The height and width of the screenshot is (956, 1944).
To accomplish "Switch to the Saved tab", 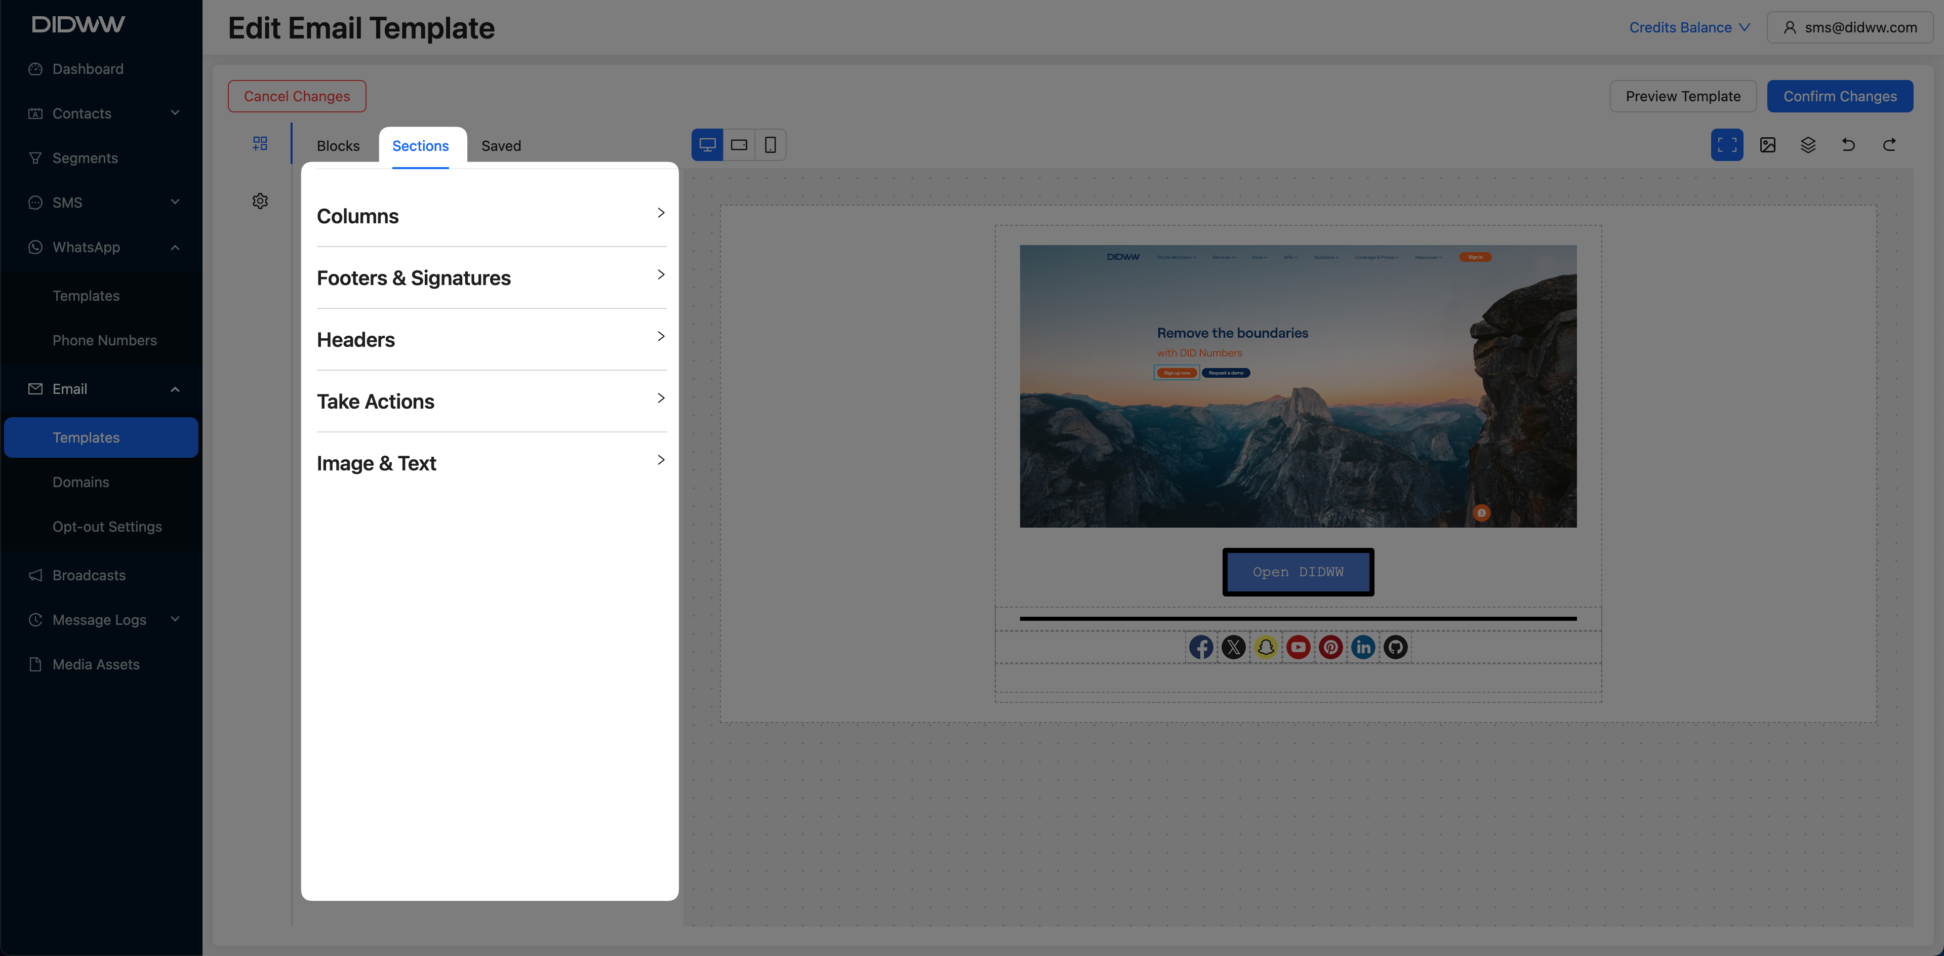I will pos(501,146).
